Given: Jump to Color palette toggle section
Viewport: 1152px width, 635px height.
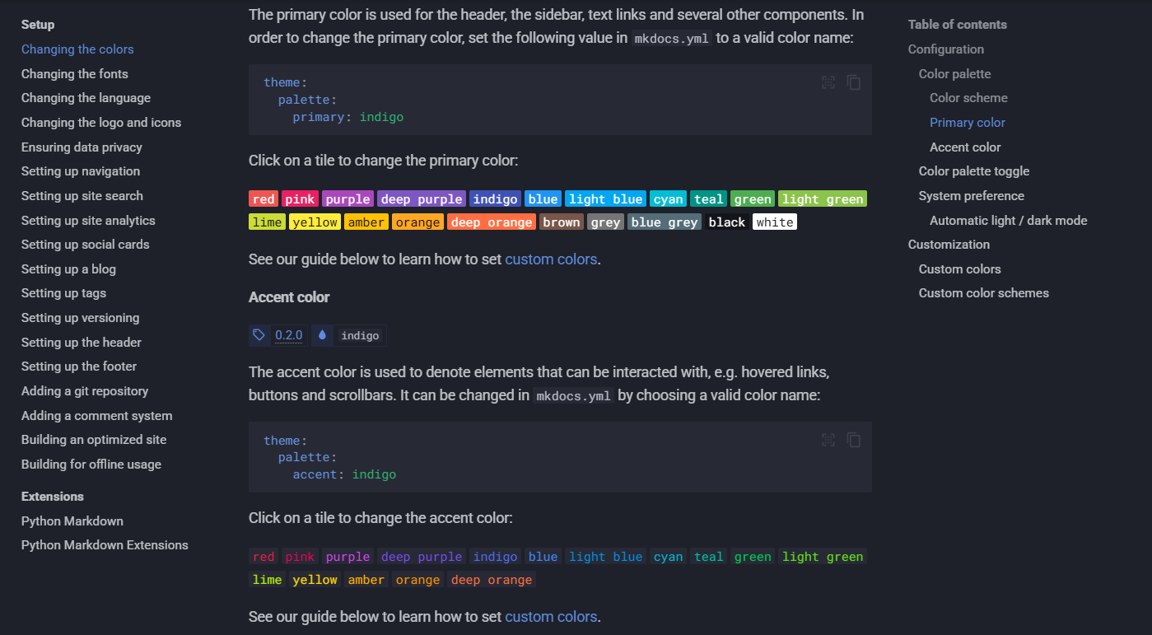Looking at the screenshot, I should point(974,171).
